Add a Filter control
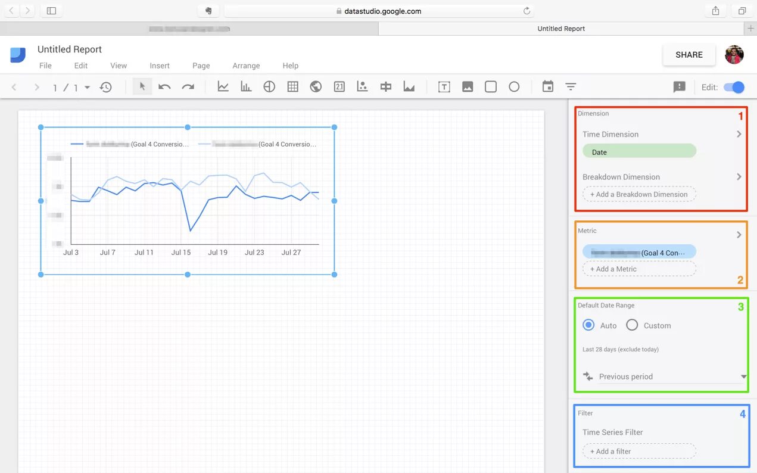This screenshot has width=757, height=473. pos(571,87)
